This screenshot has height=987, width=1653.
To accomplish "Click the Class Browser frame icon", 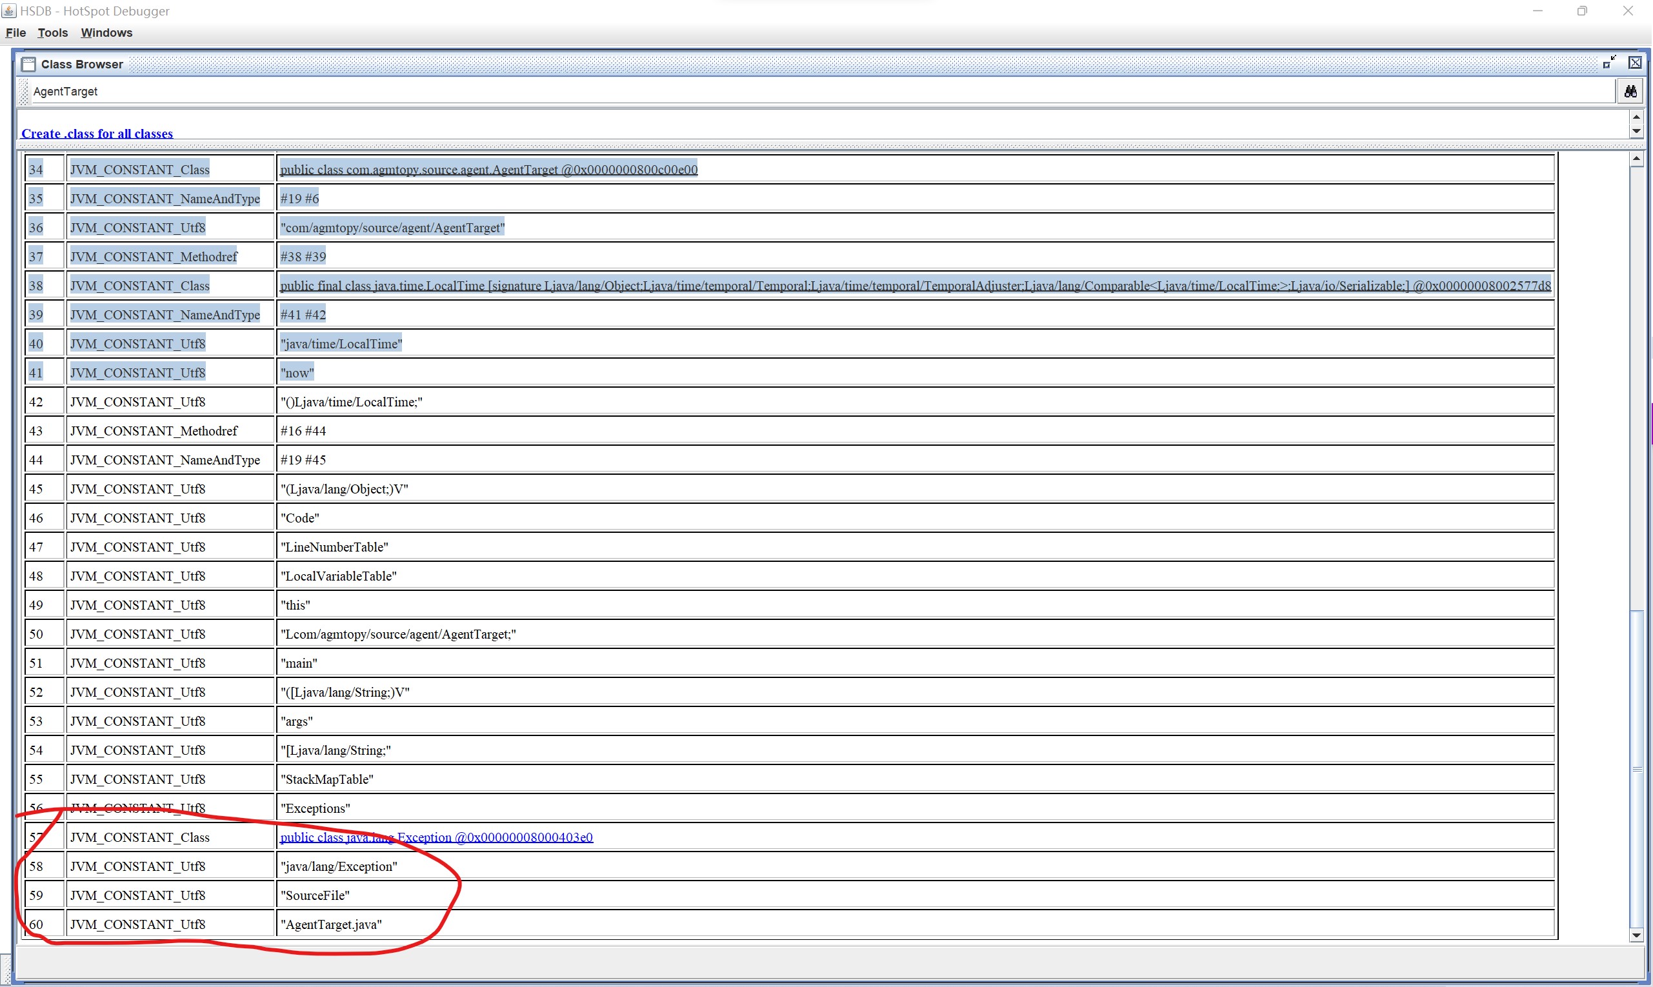I will click(x=28, y=65).
